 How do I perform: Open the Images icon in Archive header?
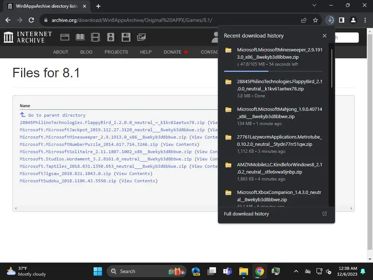pos(141,37)
